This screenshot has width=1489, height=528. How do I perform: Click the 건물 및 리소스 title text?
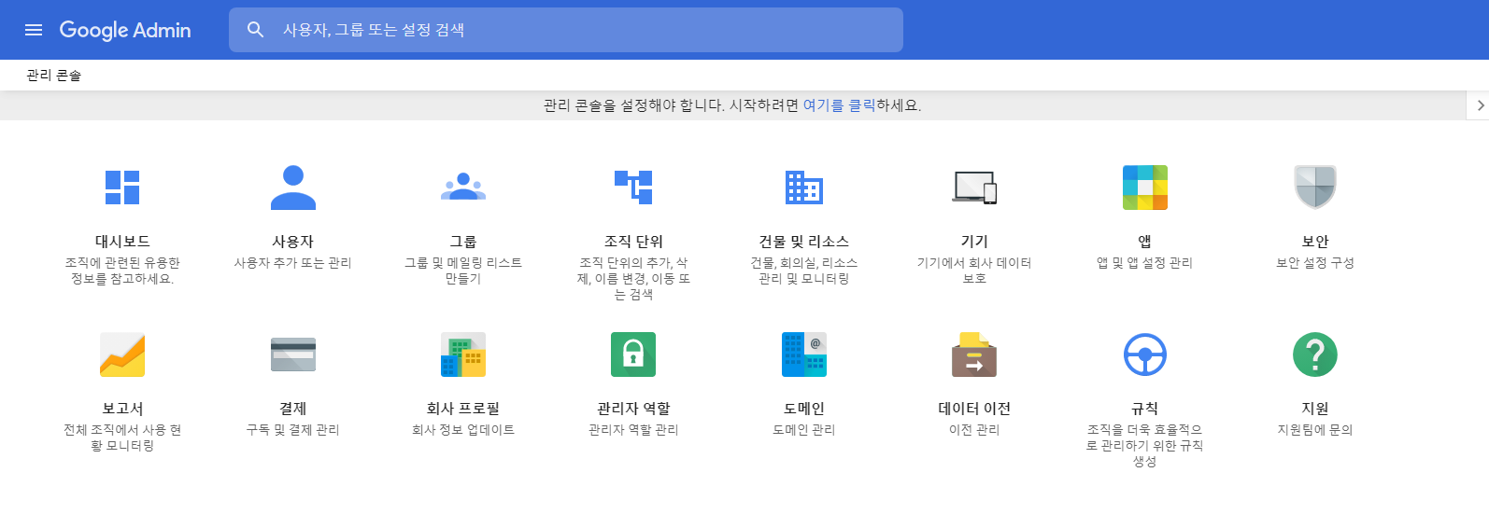pos(804,242)
